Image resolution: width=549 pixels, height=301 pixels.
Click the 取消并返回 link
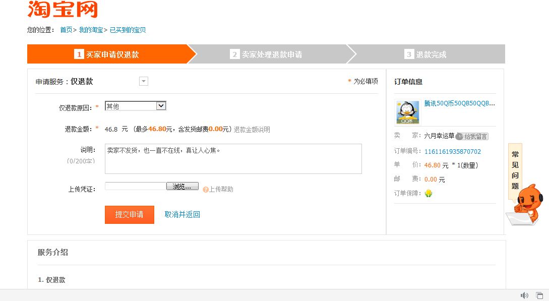click(x=182, y=214)
